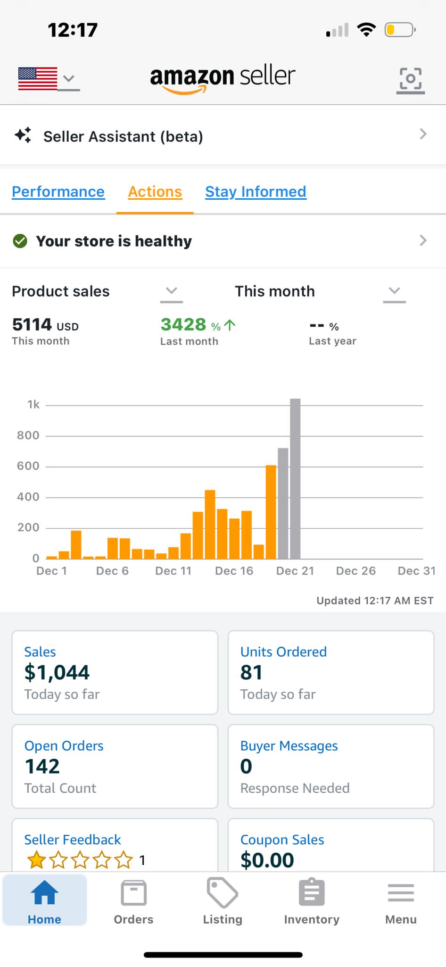Open Orders in bottom navigation
Viewport: 446px width, 967px height.
pyautogui.click(x=133, y=902)
